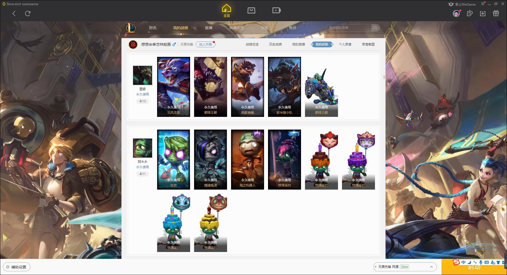Click the male gender icon beside summoner name

coord(174,44)
